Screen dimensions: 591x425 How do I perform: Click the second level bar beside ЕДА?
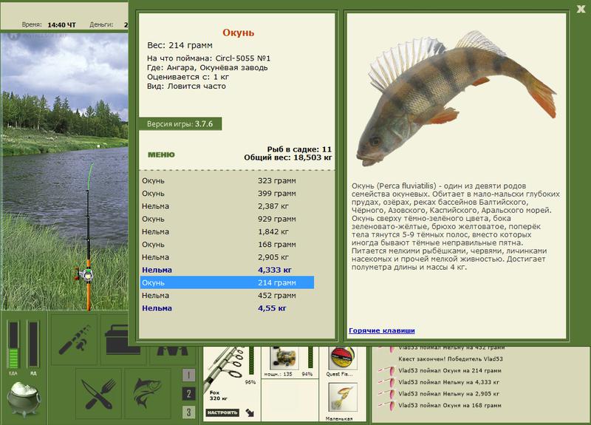(33, 344)
